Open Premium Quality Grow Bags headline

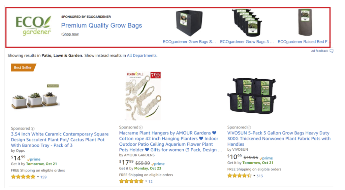pos(101,26)
